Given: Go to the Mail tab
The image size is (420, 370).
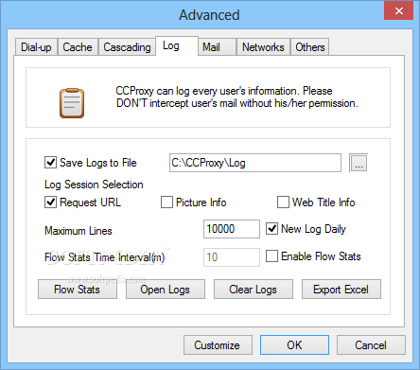Looking at the screenshot, I should (218, 47).
